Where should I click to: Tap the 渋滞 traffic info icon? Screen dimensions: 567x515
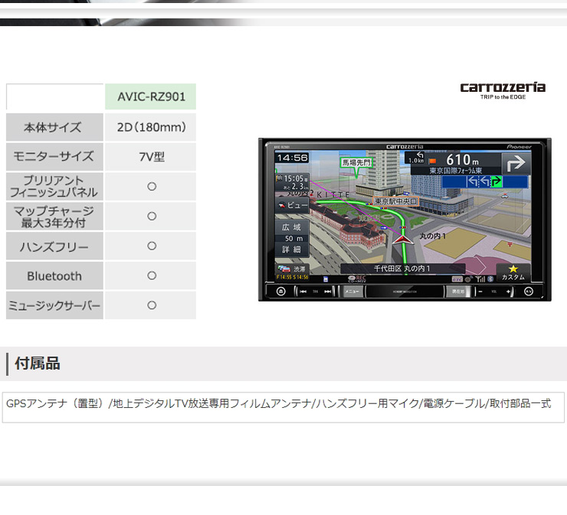(x=292, y=270)
